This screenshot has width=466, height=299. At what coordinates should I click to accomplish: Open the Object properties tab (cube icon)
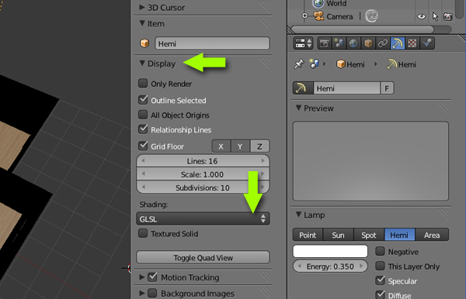pyautogui.click(x=368, y=43)
